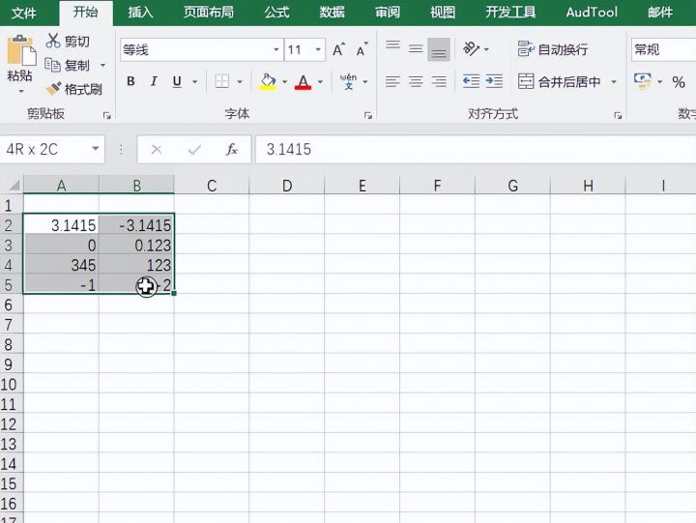Apply percent style

pos(679,82)
